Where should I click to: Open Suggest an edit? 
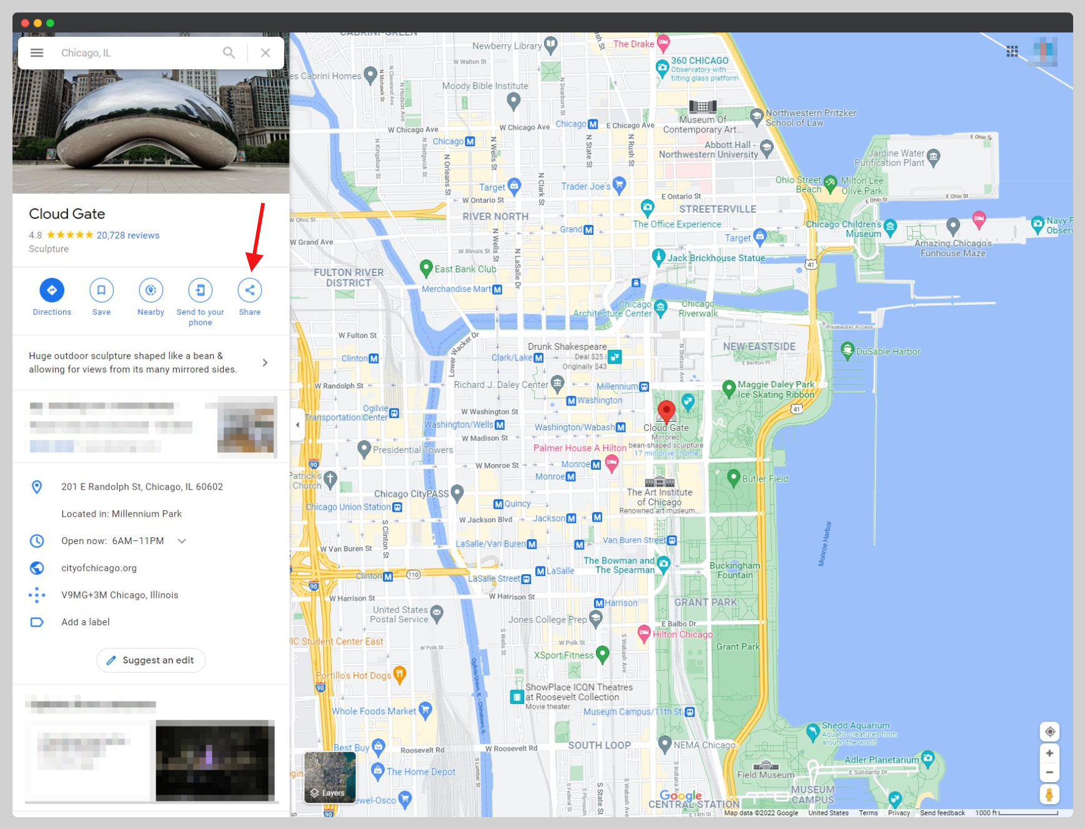pos(151,660)
